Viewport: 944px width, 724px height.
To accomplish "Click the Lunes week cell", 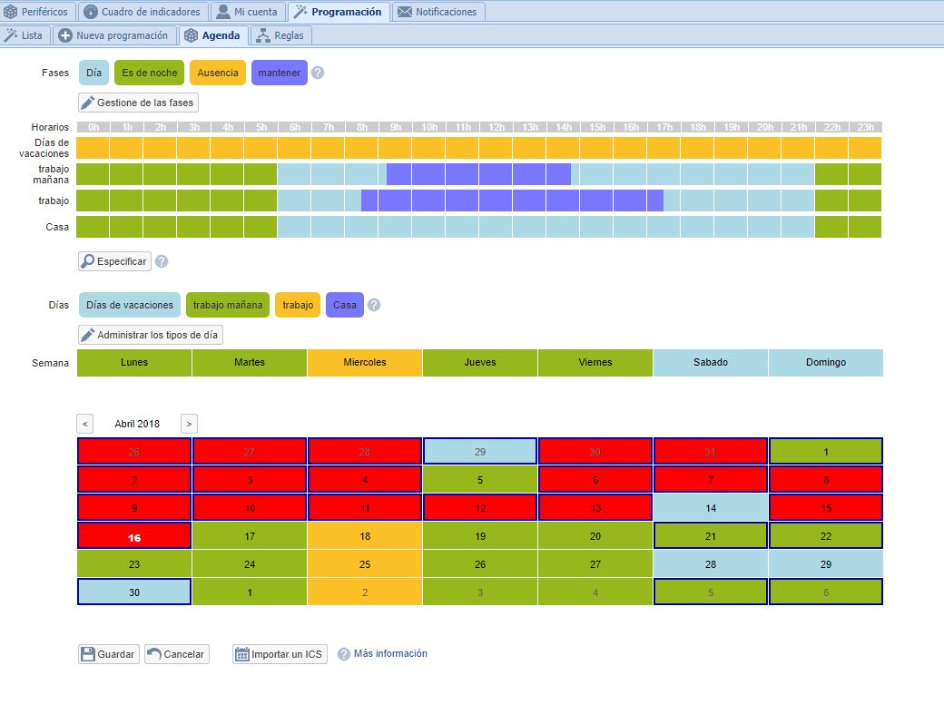I will (134, 363).
